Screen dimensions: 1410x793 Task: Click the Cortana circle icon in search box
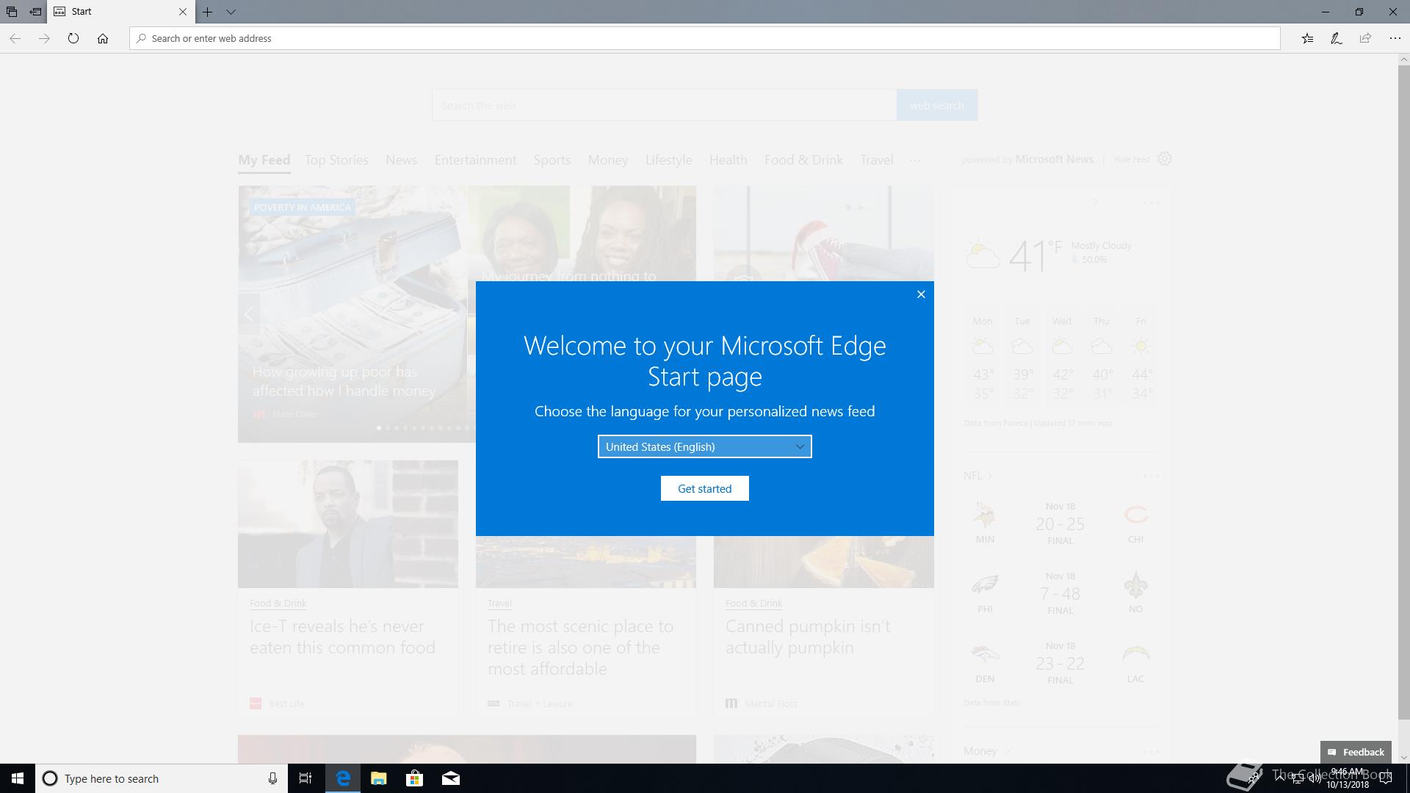[50, 778]
